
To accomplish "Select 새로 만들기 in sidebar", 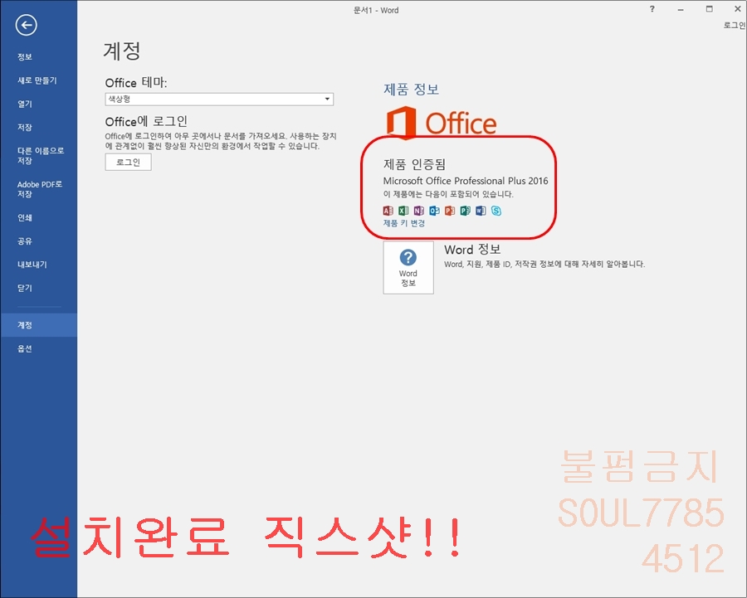I will pyautogui.click(x=37, y=80).
